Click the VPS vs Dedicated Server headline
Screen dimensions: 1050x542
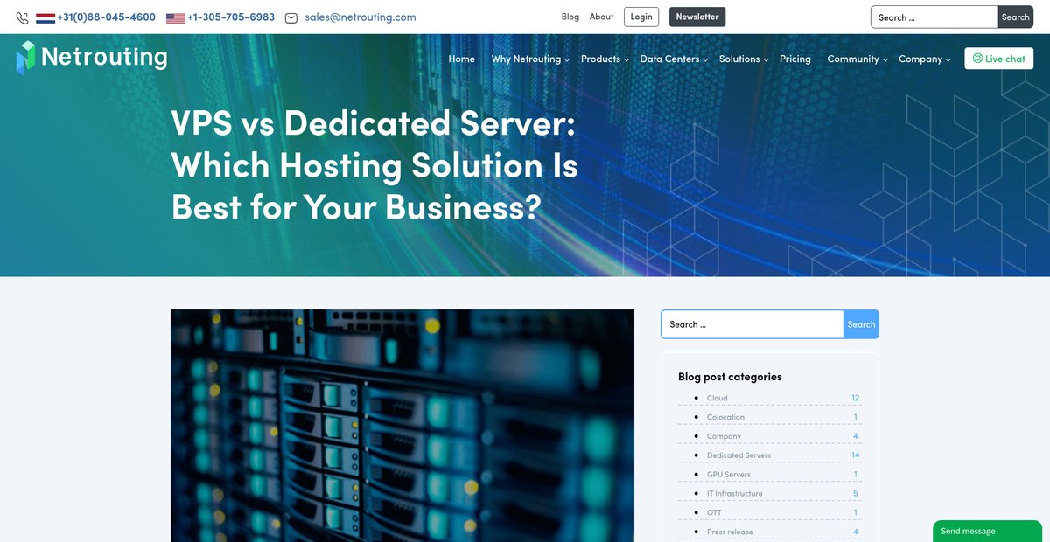coord(375,164)
